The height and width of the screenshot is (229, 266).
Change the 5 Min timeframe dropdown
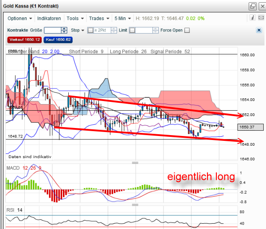tap(122, 18)
